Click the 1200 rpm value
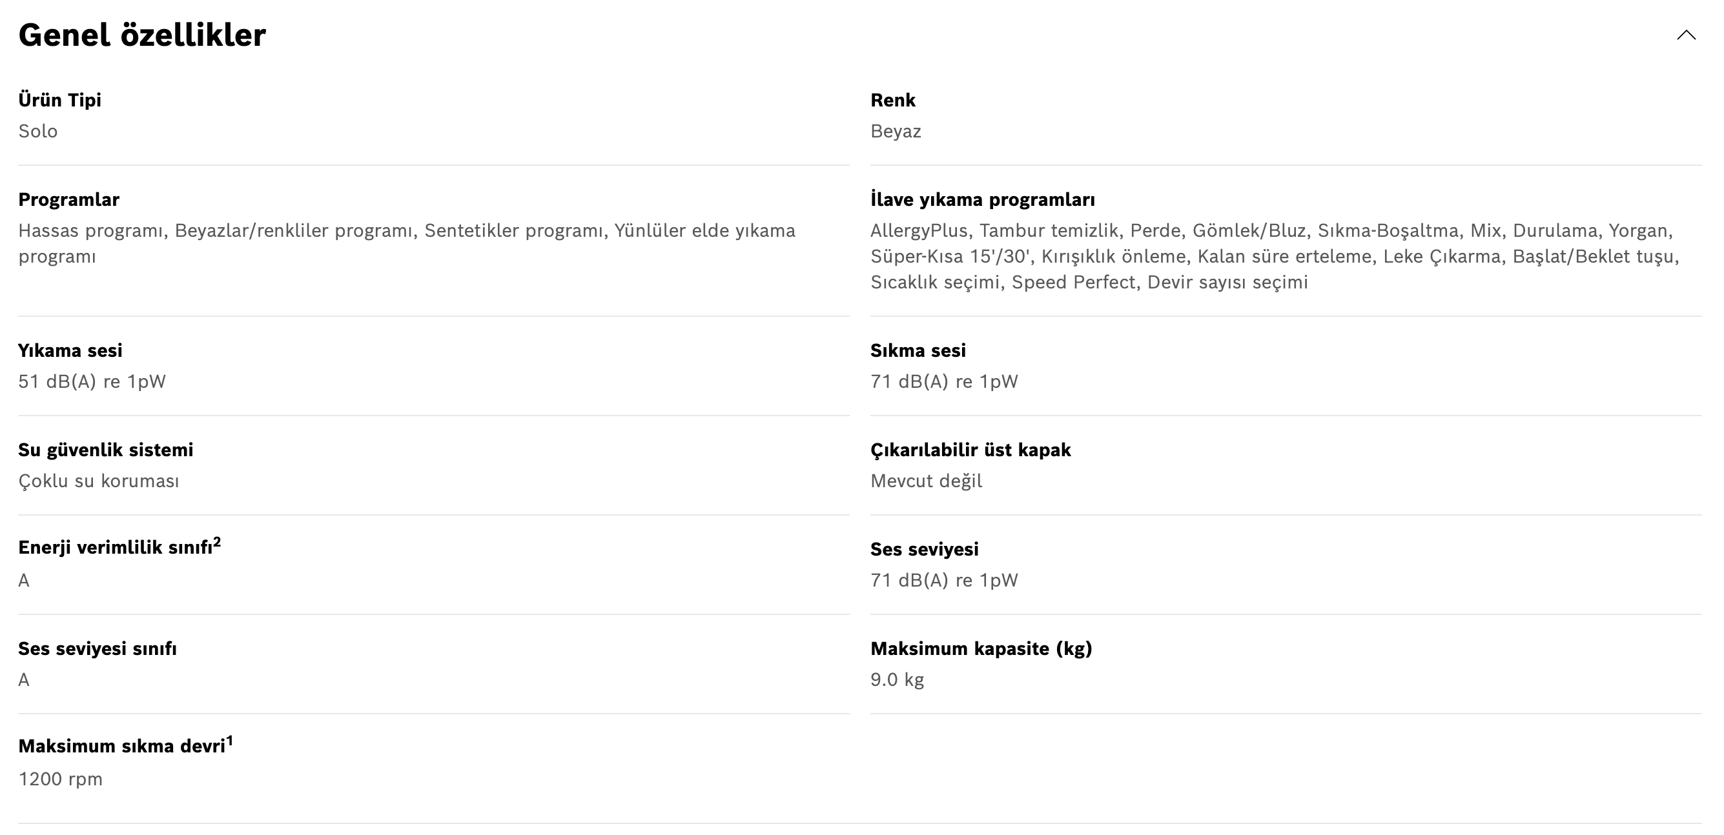Viewport: 1724px width, 835px height. [x=60, y=780]
